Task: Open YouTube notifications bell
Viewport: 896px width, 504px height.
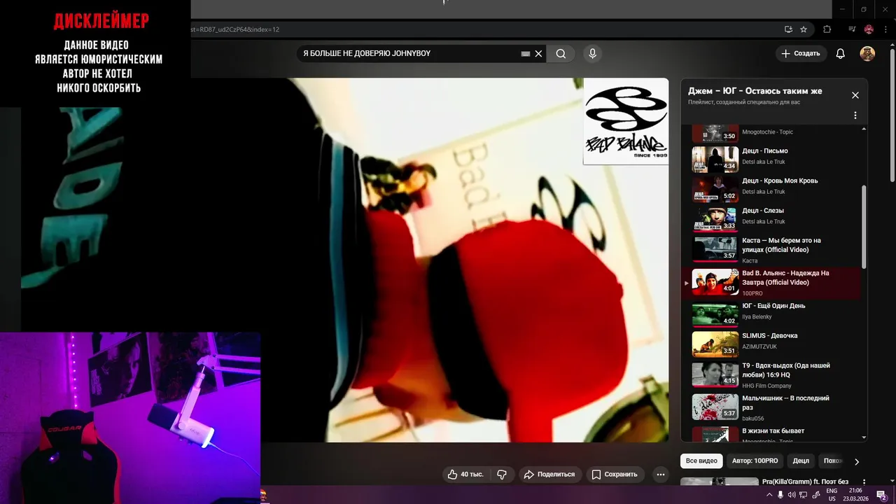Action: pos(841,54)
